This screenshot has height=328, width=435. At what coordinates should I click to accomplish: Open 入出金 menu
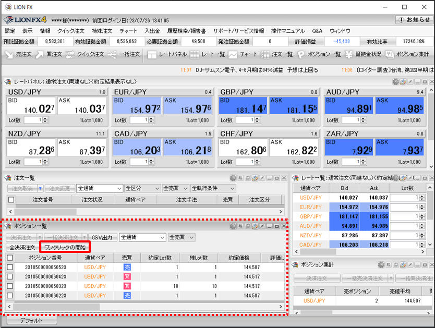click(x=152, y=31)
